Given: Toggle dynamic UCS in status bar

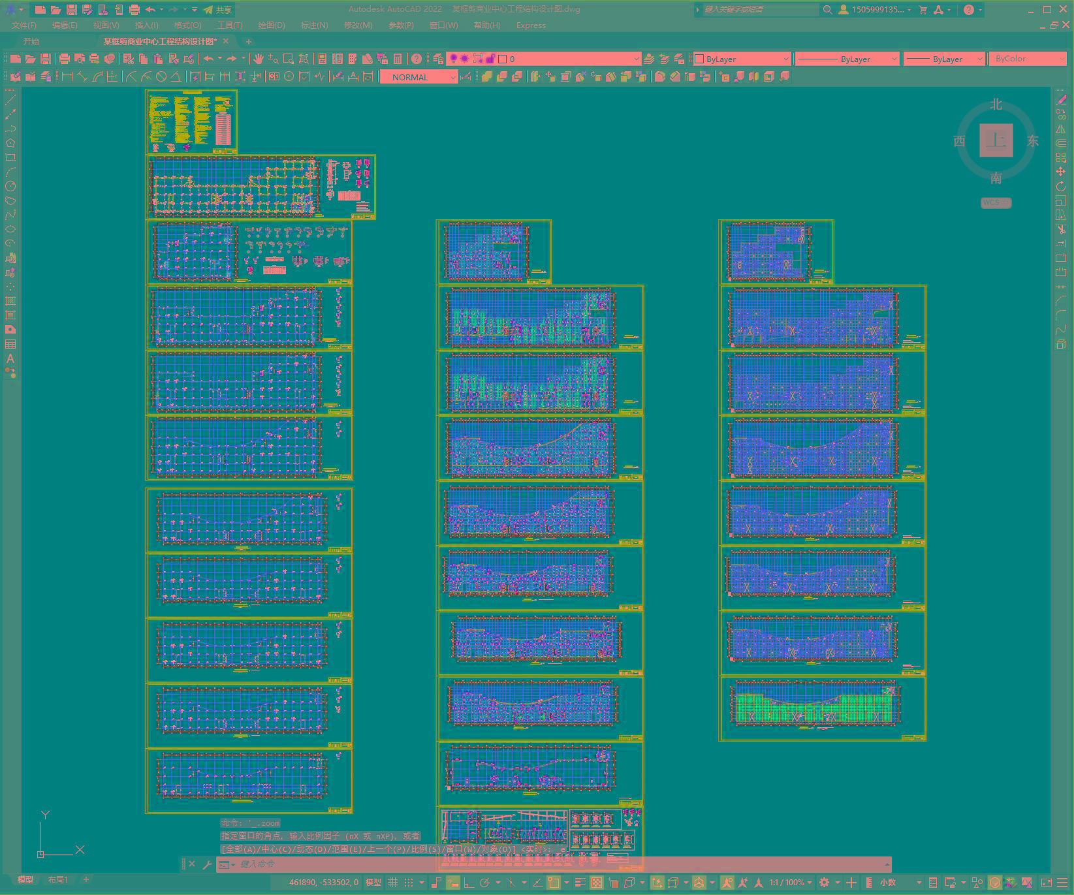Looking at the screenshot, I should [657, 883].
